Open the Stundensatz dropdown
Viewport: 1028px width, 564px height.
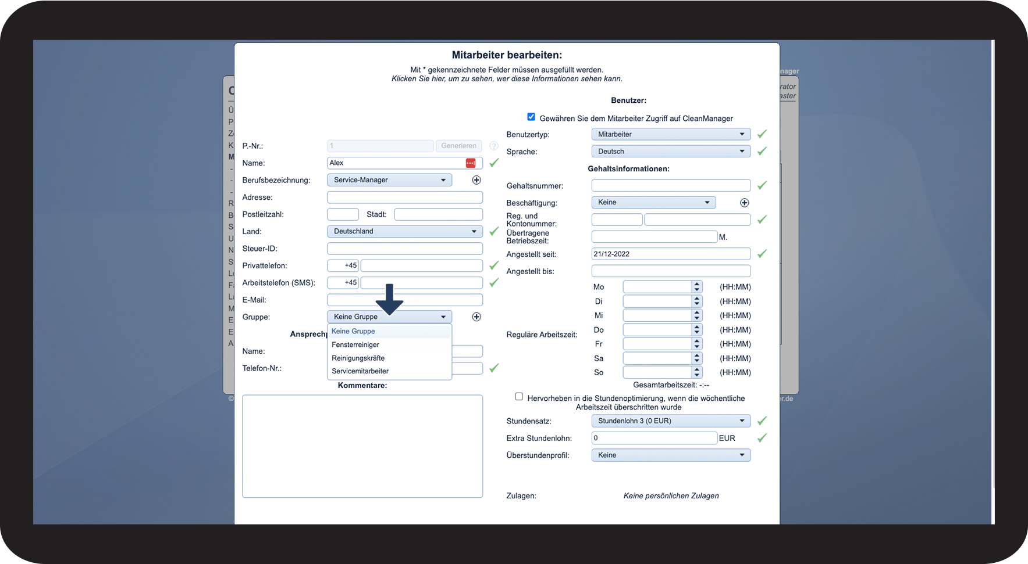pyautogui.click(x=671, y=421)
